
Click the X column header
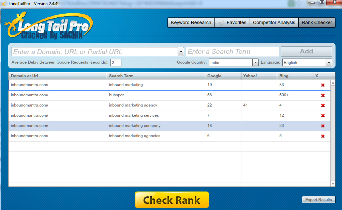pos(324,76)
